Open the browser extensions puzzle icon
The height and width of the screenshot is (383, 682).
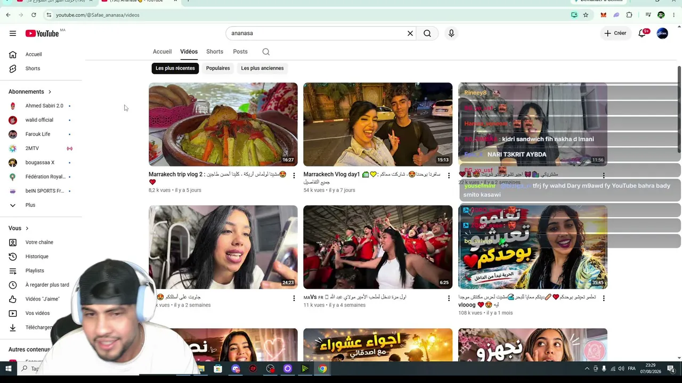point(629,15)
